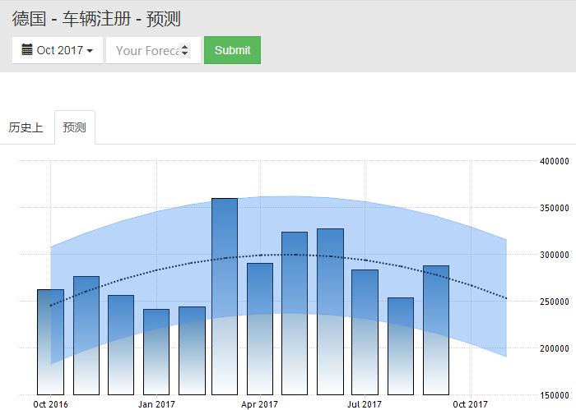Click the 350000 y-axis label

click(555, 208)
